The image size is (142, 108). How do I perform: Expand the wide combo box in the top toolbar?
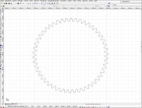click(84, 4)
